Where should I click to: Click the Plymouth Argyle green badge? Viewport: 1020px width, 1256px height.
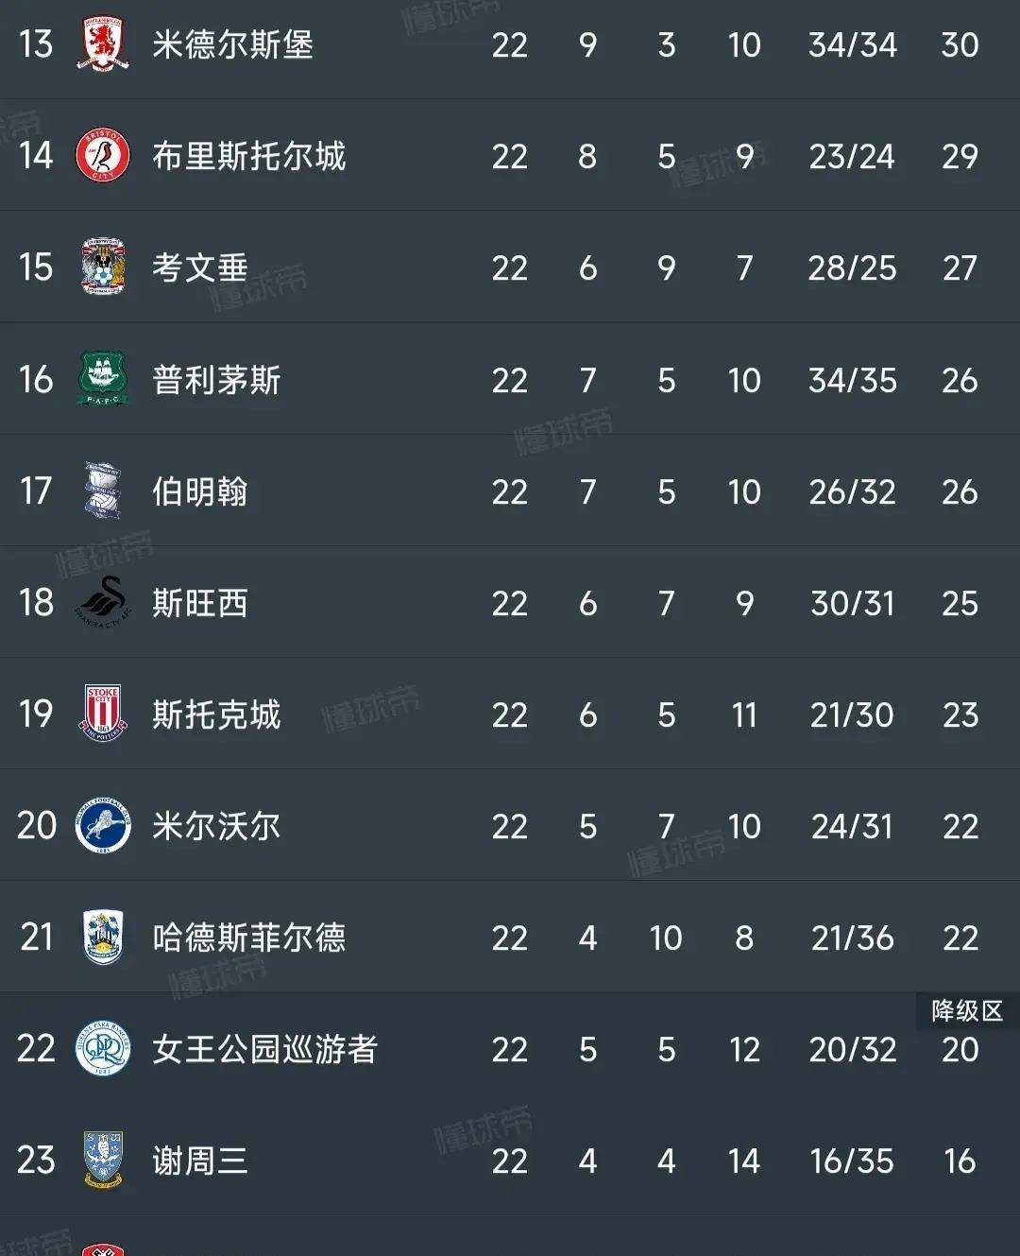coord(104,380)
